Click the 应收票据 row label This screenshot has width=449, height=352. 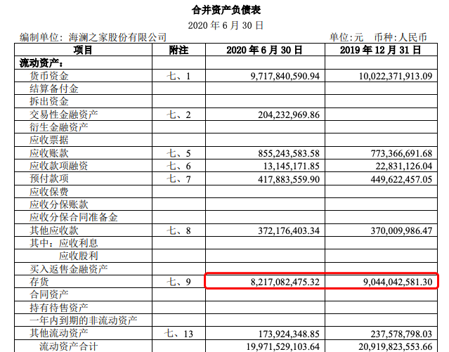[49, 140]
